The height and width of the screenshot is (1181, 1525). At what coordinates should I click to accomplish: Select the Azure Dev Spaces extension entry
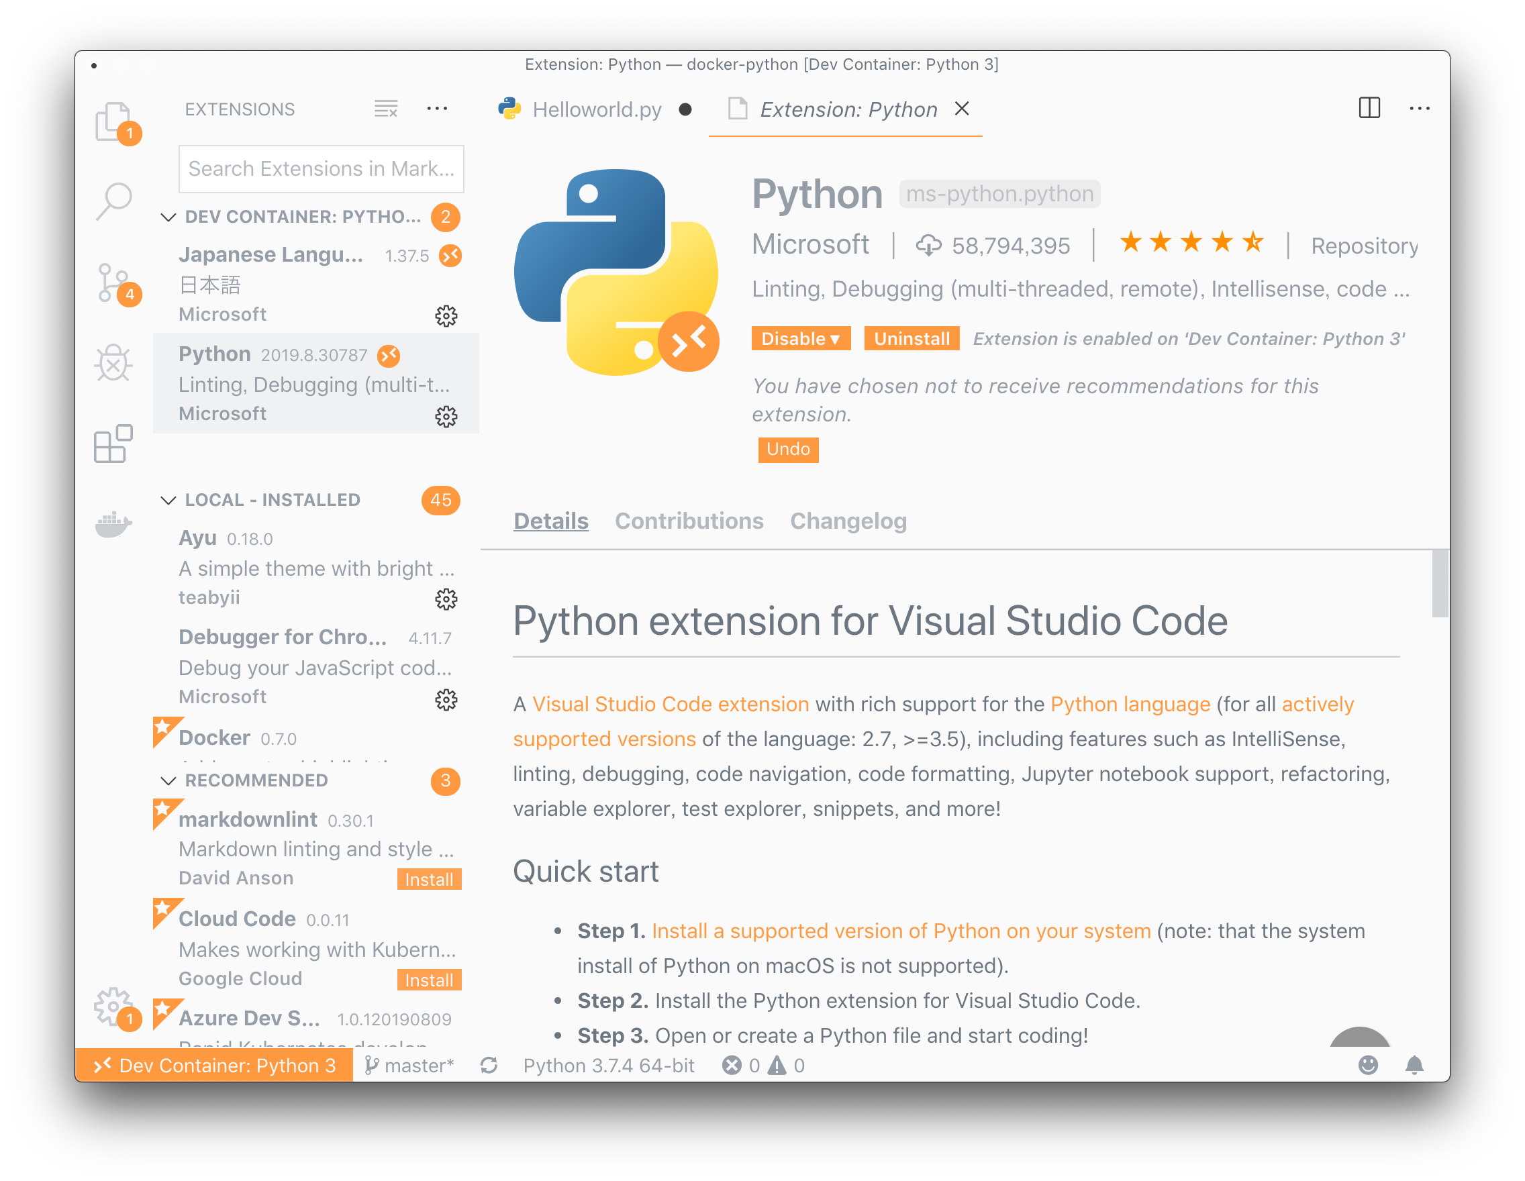tap(315, 1023)
